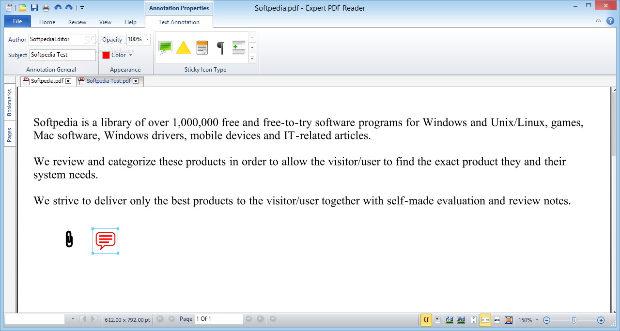This screenshot has width=620, height=331.
Task: Zoom out with the minus button
Action: point(547,320)
